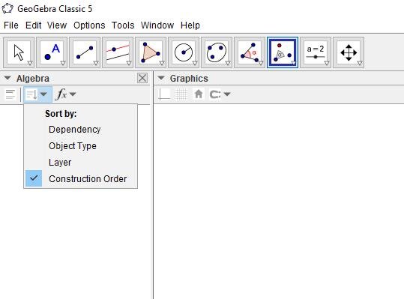Collapse the Algebra panel triangle
Image resolution: width=404 pixels, height=299 pixels.
point(7,78)
